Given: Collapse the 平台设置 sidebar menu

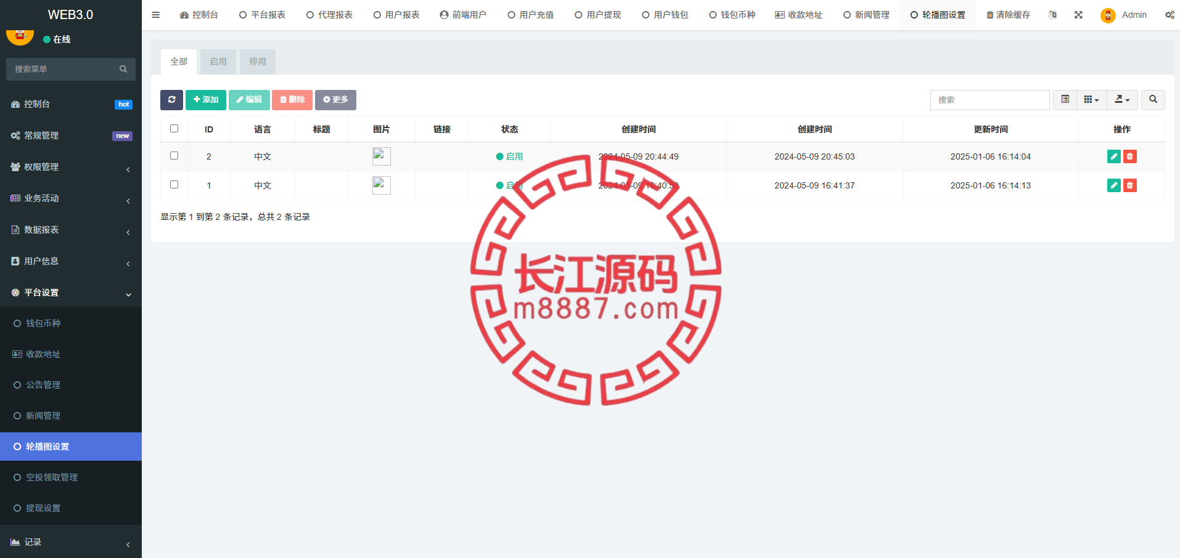Looking at the screenshot, I should tap(71, 293).
